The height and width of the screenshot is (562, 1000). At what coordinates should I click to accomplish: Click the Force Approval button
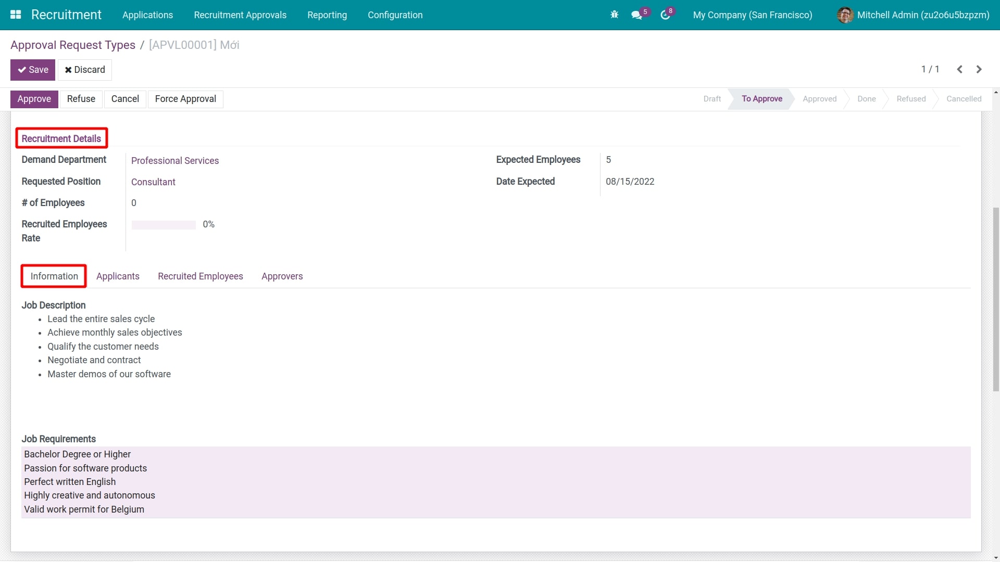click(x=185, y=99)
